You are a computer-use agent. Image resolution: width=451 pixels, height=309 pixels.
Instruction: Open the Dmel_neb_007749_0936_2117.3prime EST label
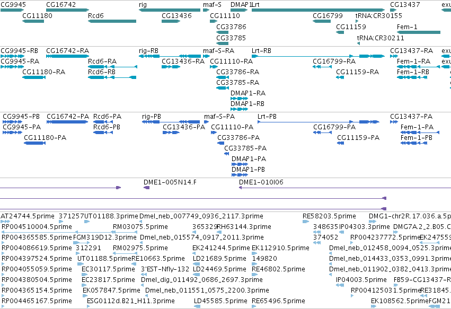[201, 216]
